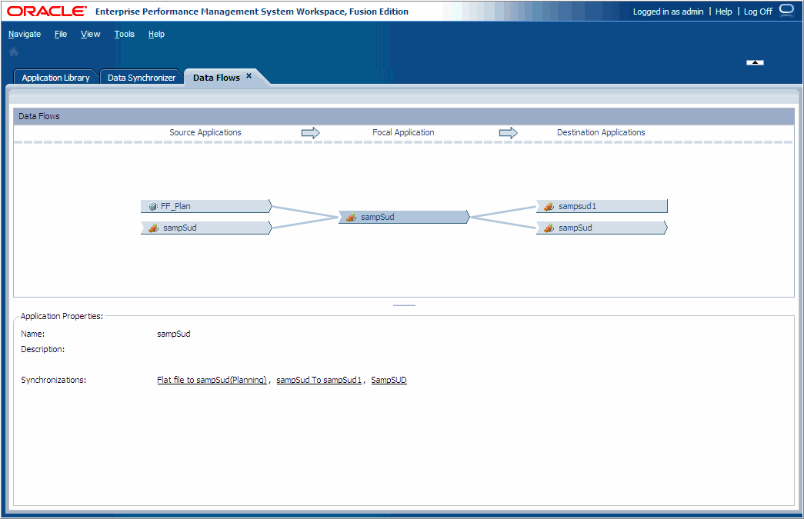Click the Home navigation icon
Screen dimensions: 804x519
pyautogui.click(x=13, y=52)
